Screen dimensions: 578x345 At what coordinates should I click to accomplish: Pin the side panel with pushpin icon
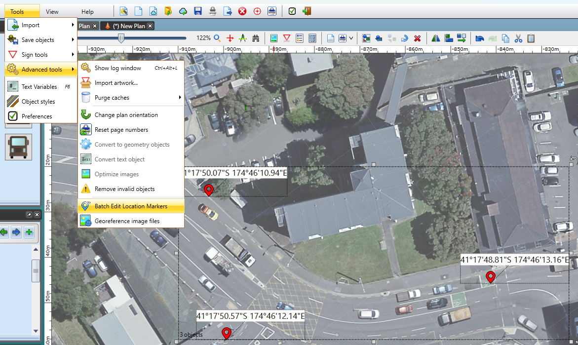point(29,215)
